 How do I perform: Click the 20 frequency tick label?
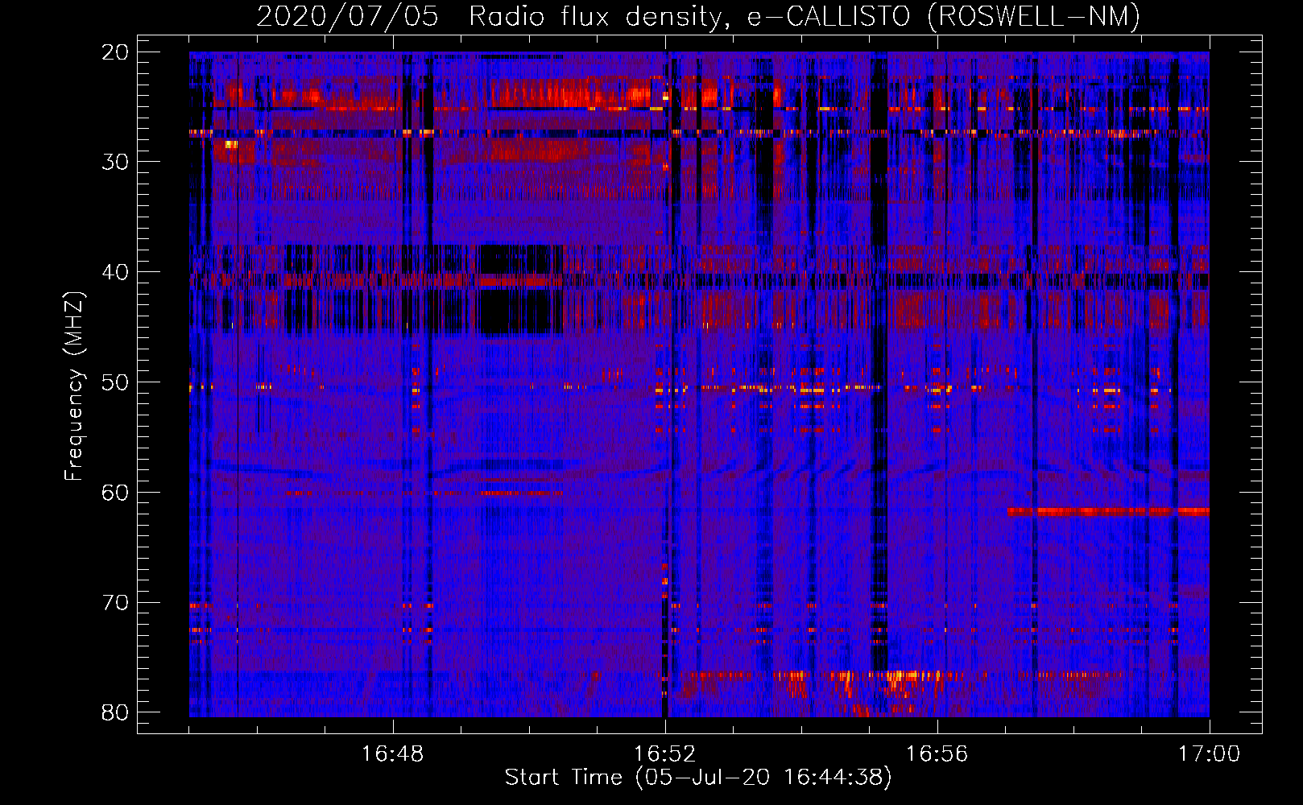tap(116, 52)
